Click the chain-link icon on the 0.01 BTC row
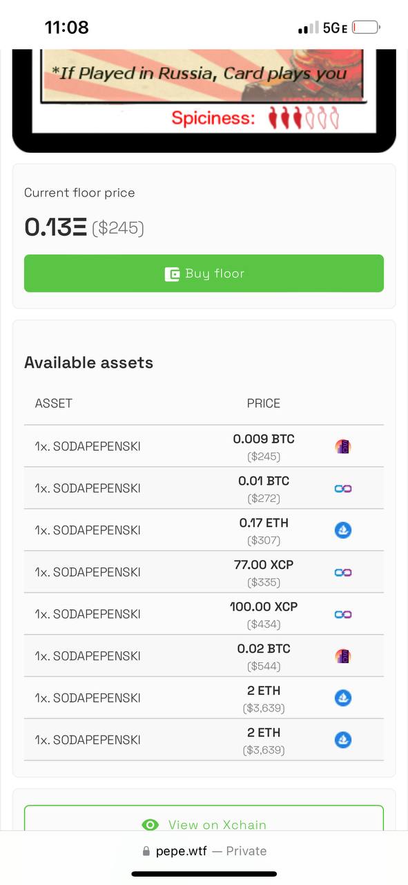Screen dimensions: 408x885 (x=343, y=488)
